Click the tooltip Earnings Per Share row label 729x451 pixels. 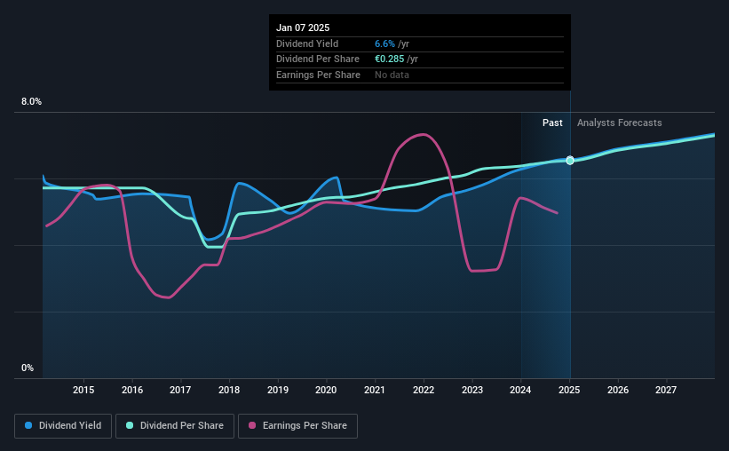point(318,75)
